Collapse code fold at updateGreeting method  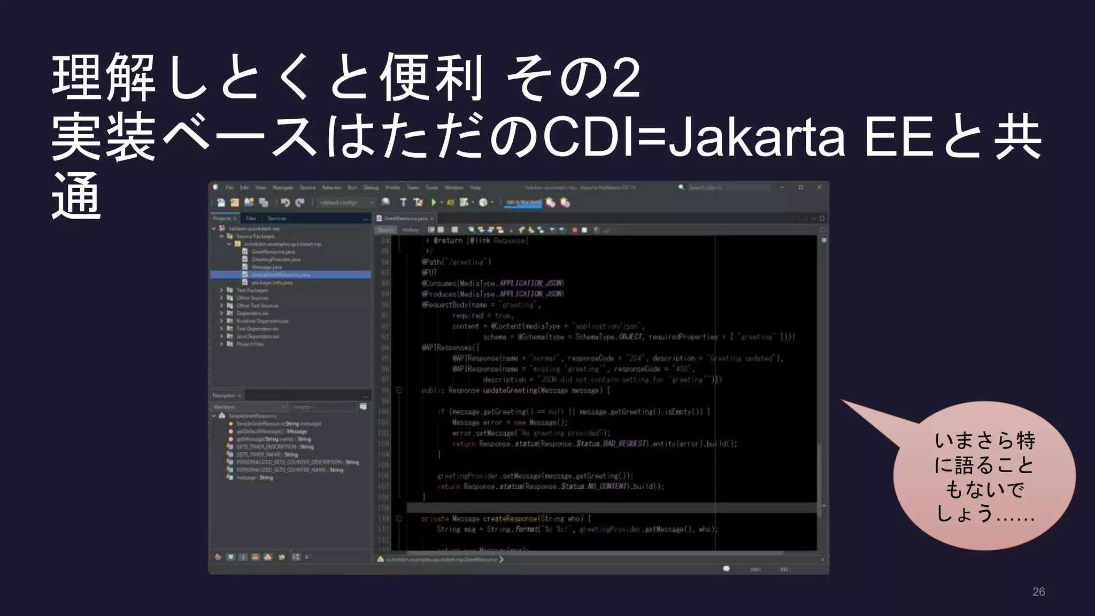tap(399, 390)
